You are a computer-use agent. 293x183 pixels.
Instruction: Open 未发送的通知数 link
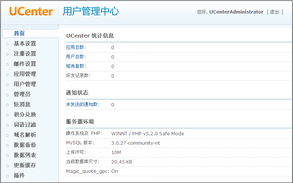(x=83, y=104)
